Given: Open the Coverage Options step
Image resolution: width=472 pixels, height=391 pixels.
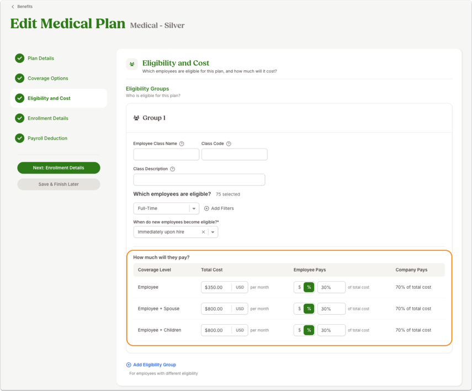Looking at the screenshot, I should (x=48, y=78).
